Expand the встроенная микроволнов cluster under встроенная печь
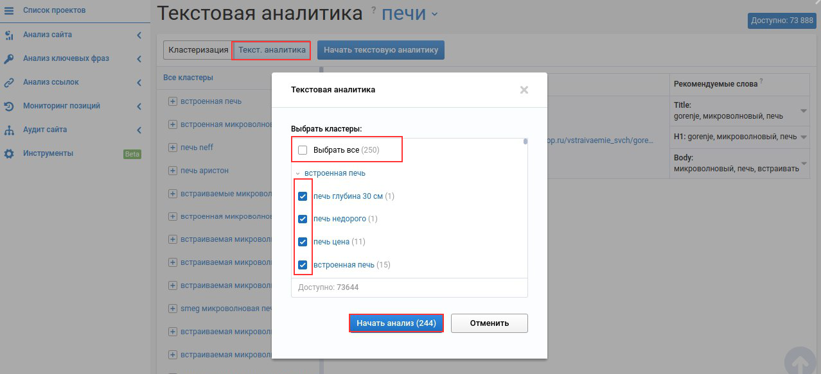This screenshot has height=374, width=821. click(172, 124)
